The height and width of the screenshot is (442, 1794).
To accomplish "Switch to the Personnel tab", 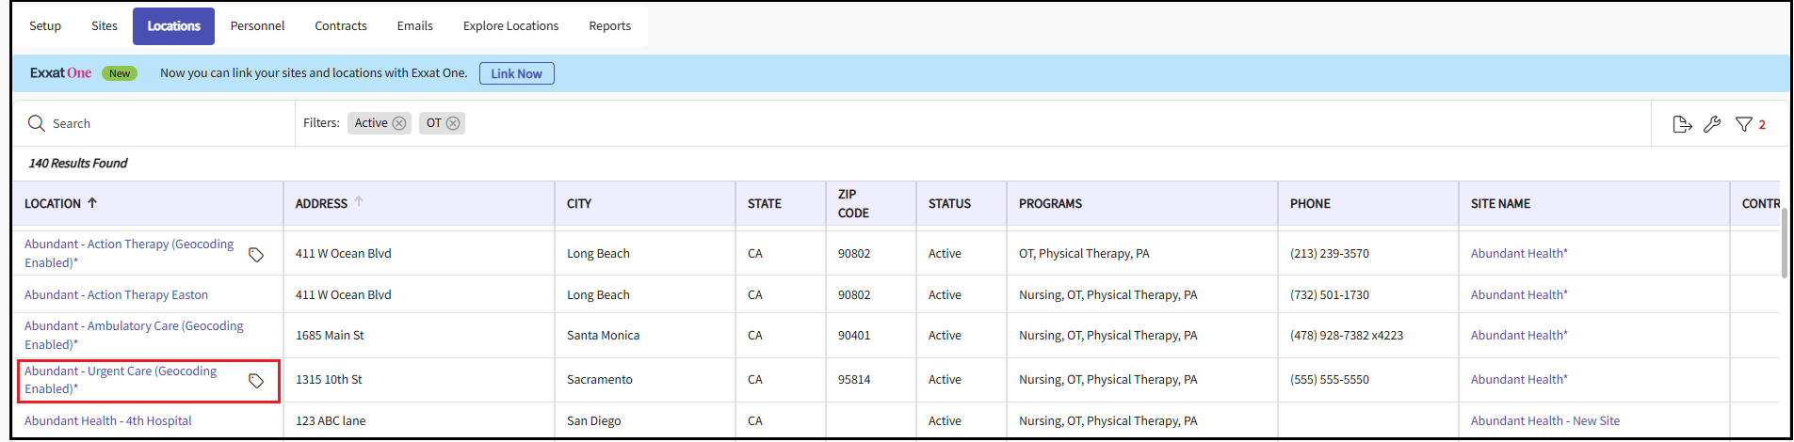I will tap(257, 26).
